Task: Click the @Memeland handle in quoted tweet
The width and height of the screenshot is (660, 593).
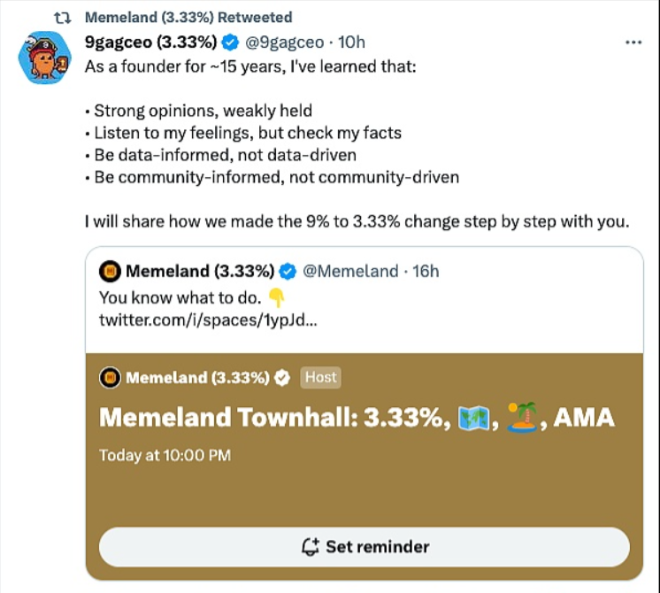Action: pyautogui.click(x=350, y=271)
